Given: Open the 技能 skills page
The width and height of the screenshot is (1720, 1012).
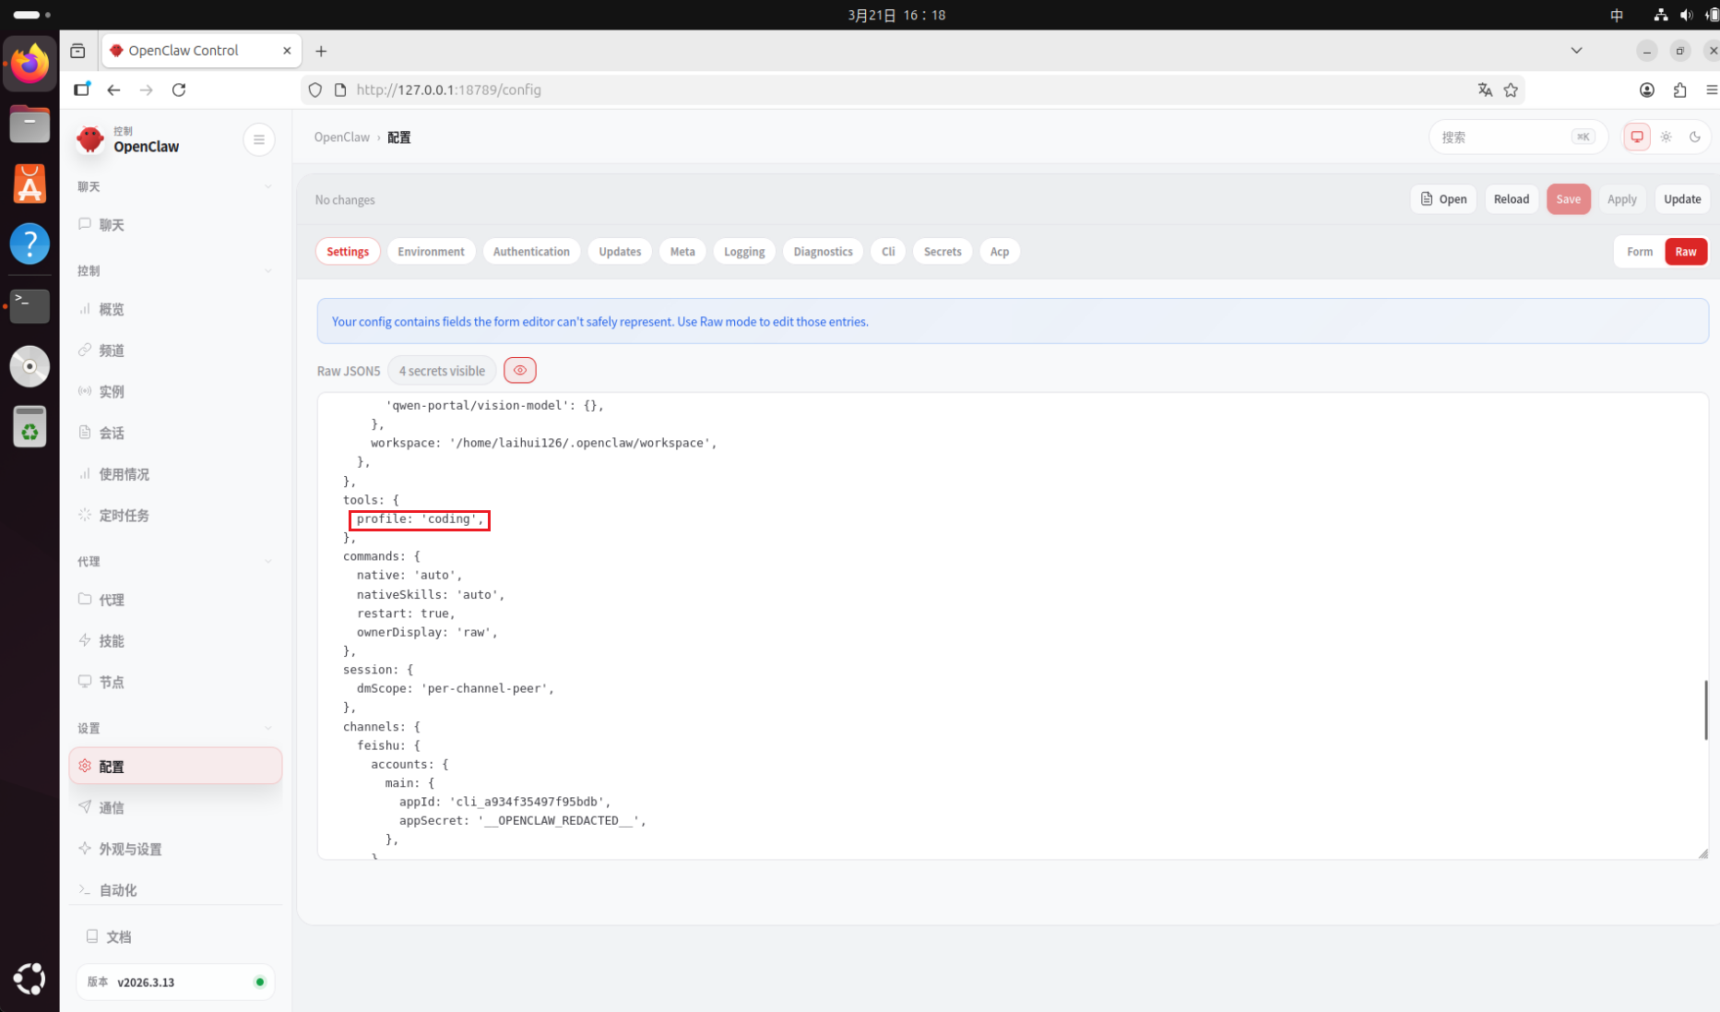Looking at the screenshot, I should tap(112, 641).
